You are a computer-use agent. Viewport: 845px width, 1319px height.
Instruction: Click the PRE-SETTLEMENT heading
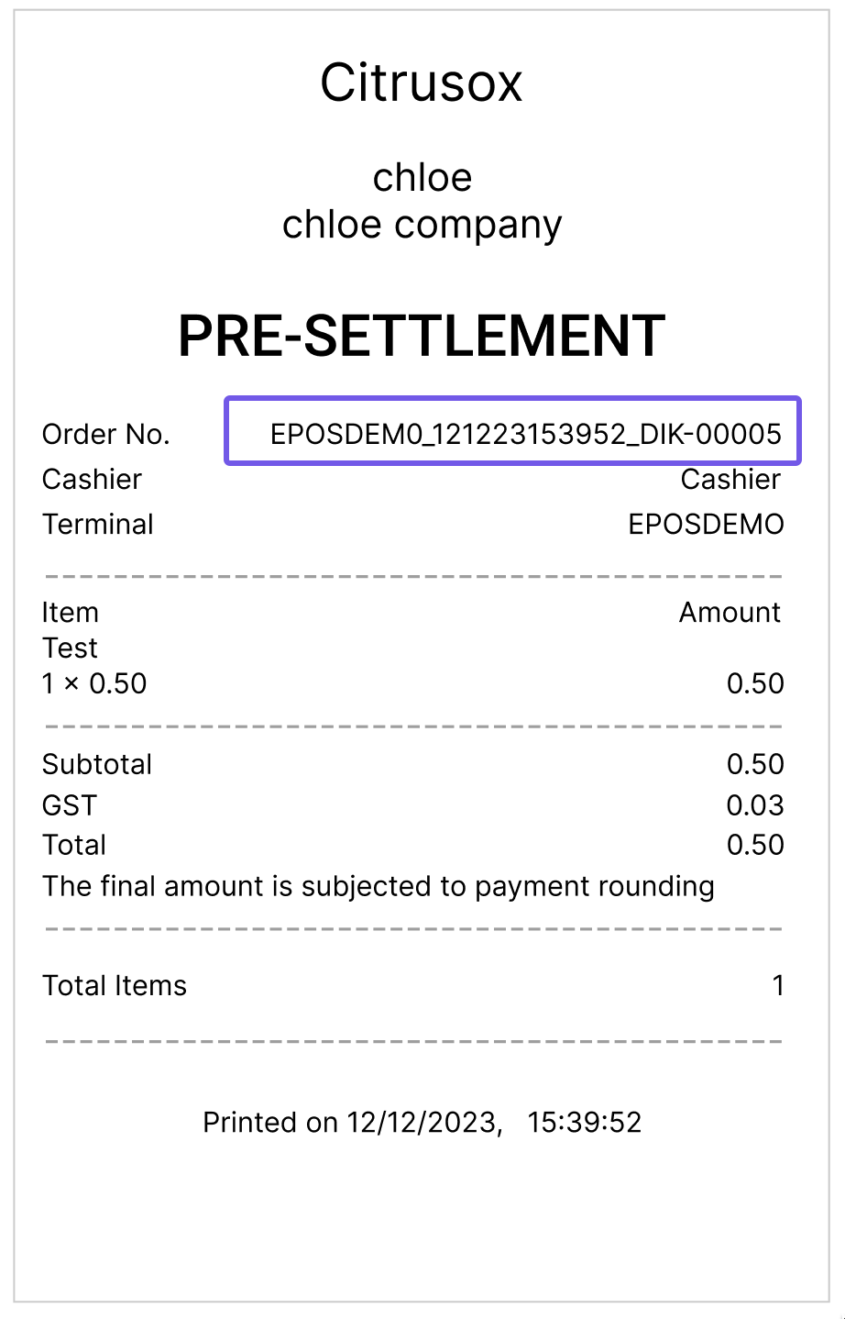click(422, 335)
